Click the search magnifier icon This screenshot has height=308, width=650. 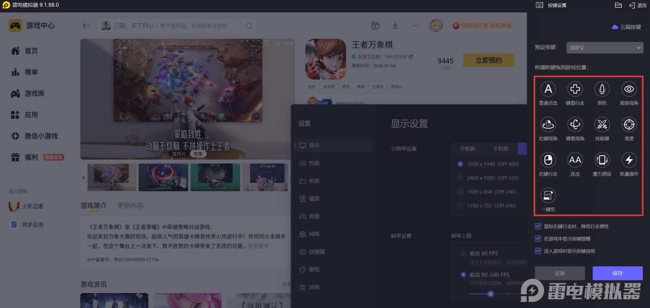[x=249, y=26]
